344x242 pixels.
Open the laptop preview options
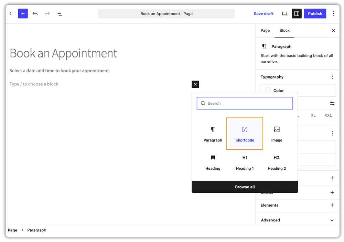point(284,14)
